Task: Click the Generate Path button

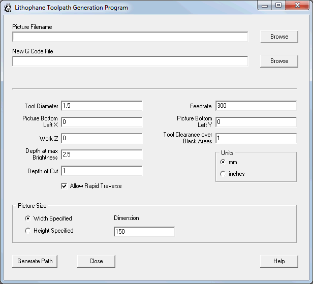Action: 35,261
